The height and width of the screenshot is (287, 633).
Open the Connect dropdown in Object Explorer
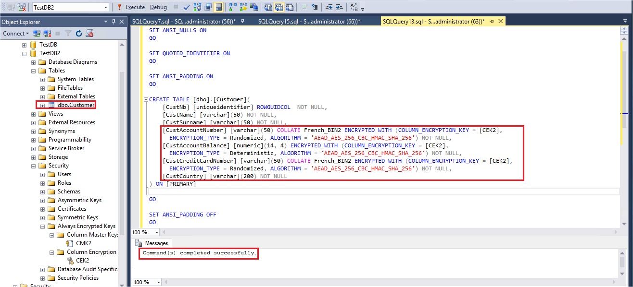click(x=16, y=34)
